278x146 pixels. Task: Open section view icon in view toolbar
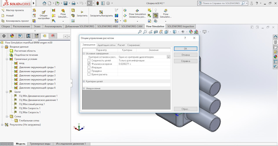point(156,32)
